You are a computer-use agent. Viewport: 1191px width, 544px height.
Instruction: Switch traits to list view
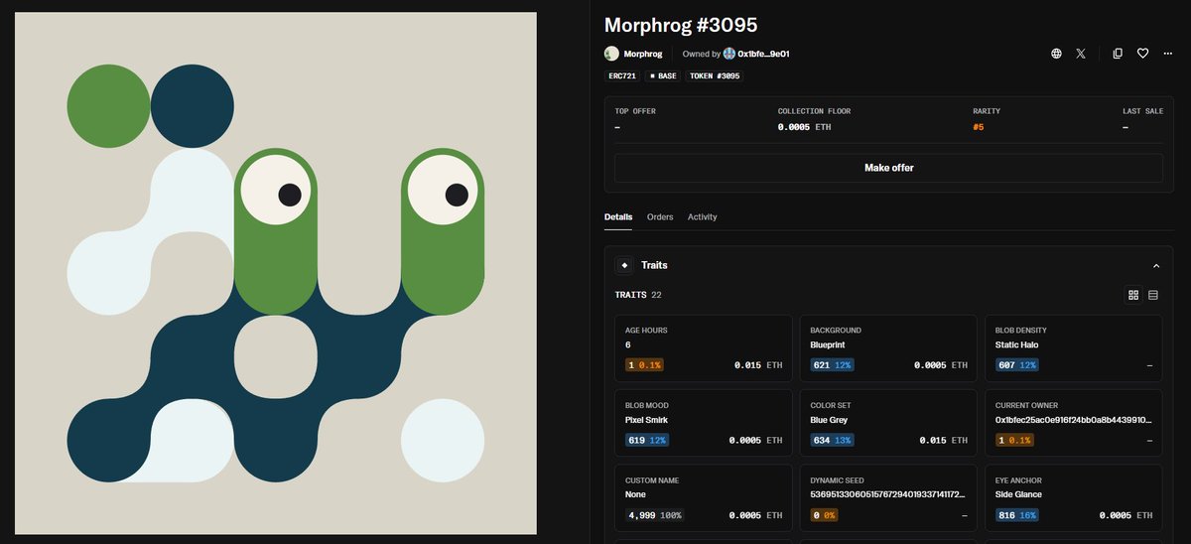[1152, 295]
